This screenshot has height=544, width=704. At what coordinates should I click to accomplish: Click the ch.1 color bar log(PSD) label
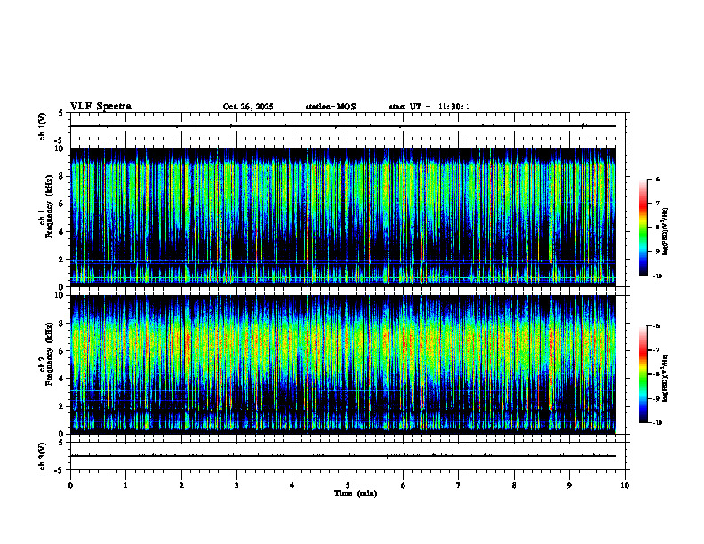(666, 231)
